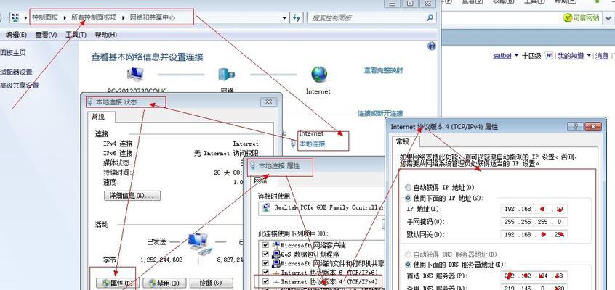
Task: Click the PC-20120730 computer icon in network map
Action: 135,73
